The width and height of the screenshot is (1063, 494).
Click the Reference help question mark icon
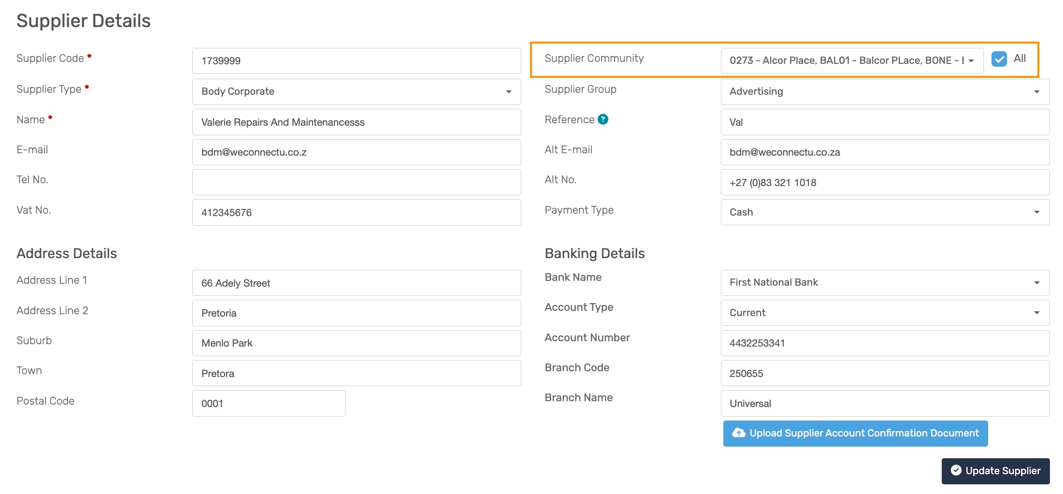[x=603, y=119]
